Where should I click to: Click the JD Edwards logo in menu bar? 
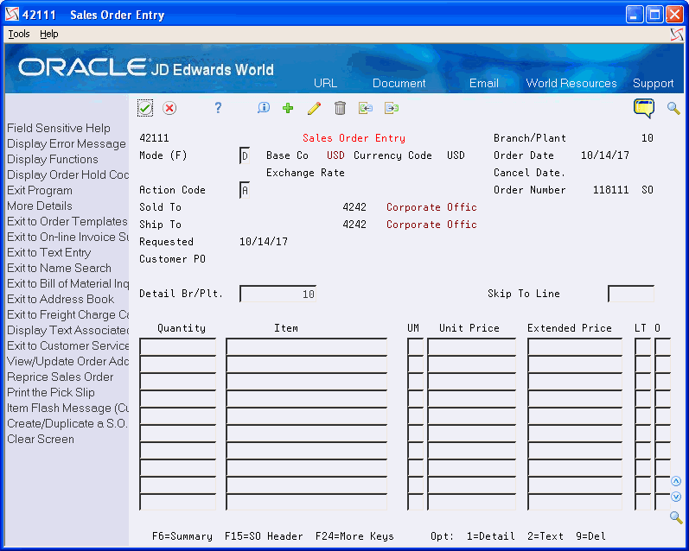tap(677, 35)
